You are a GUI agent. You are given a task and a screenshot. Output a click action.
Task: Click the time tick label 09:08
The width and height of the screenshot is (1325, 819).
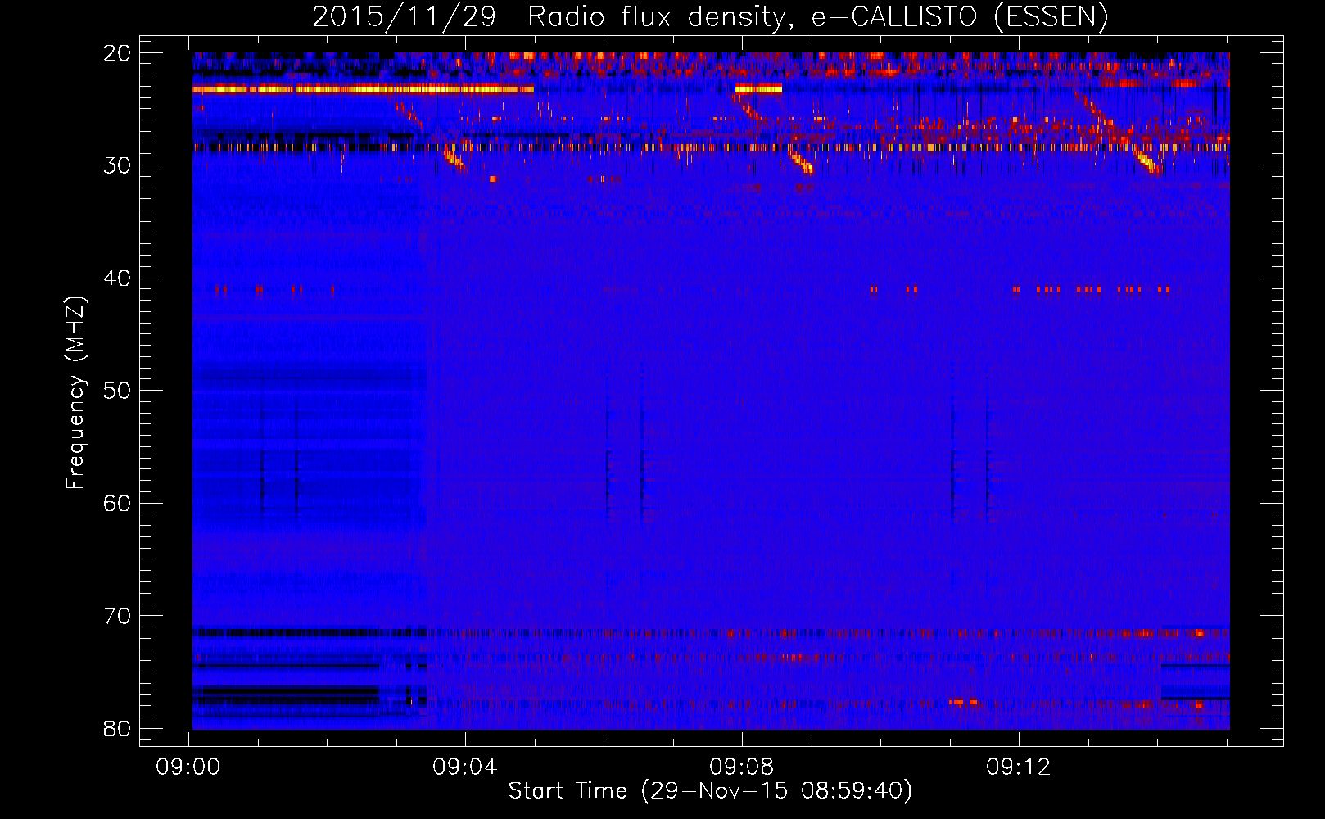point(742,767)
